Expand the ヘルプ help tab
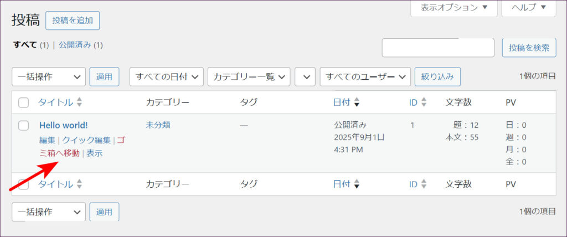This screenshot has width=567, height=237. [528, 8]
